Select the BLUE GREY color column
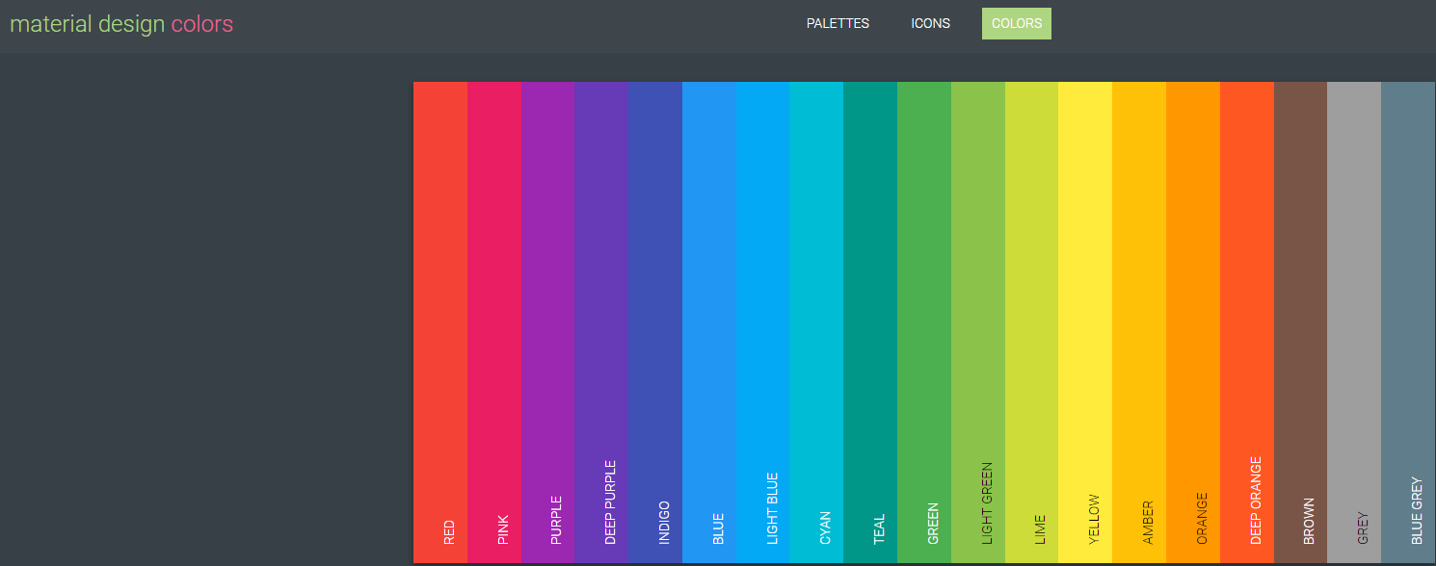Image resolution: width=1436 pixels, height=566 pixels. [x=1408, y=322]
